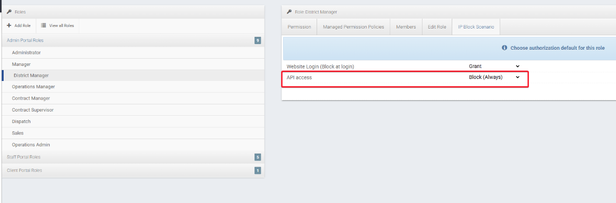Switch to the Edit Role tab
The width and height of the screenshot is (616, 203).
pos(437,27)
